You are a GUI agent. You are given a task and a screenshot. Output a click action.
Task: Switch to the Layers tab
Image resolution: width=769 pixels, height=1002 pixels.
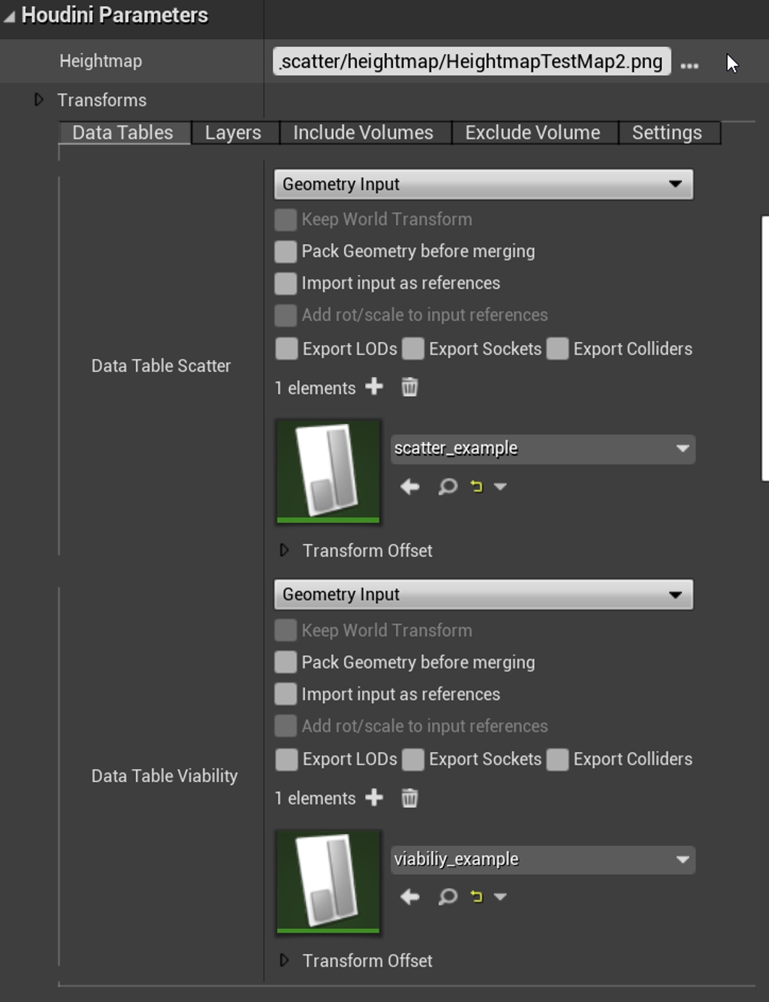[235, 133]
